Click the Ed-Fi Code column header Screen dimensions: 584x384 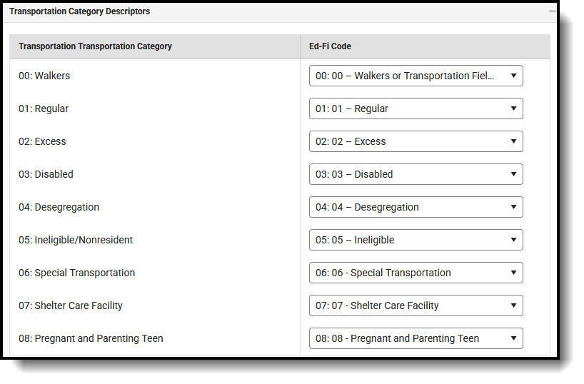(x=330, y=46)
